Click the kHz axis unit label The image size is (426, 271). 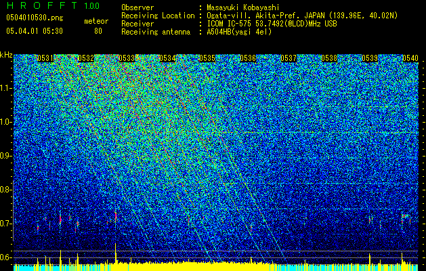[6, 55]
